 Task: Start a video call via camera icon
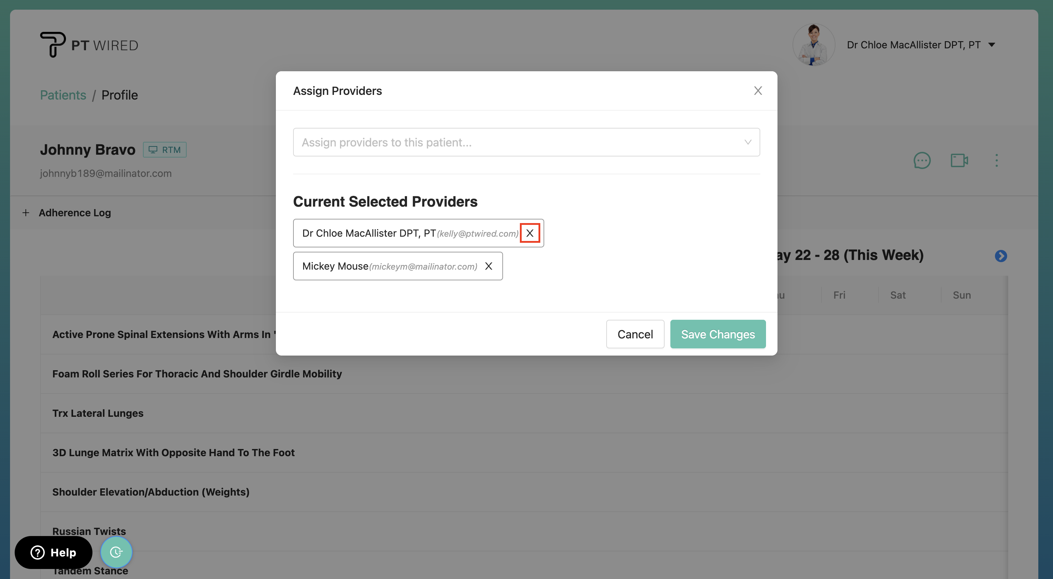point(959,160)
